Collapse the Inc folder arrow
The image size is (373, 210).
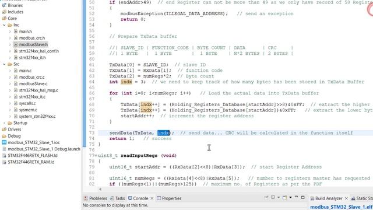coord(4,24)
